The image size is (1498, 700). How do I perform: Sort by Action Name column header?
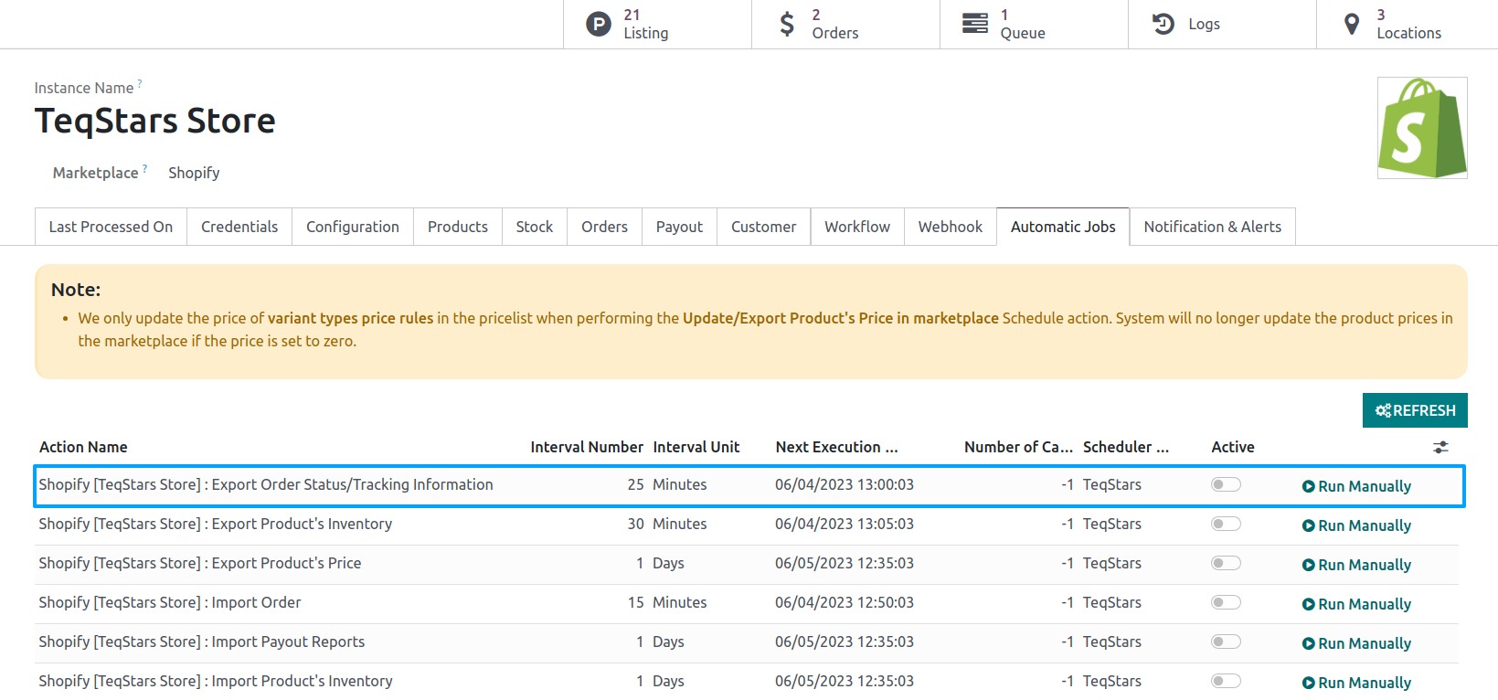83,447
